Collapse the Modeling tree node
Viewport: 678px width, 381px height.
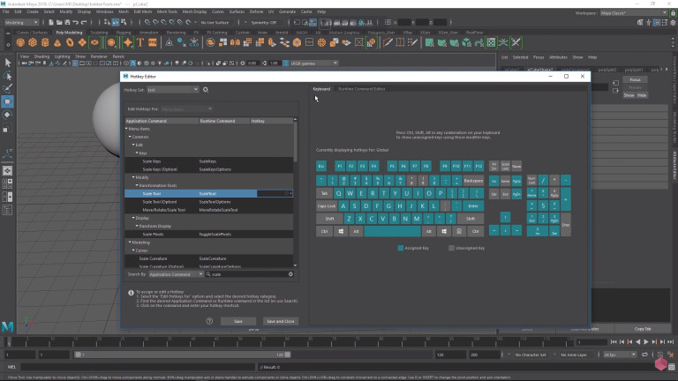pyautogui.click(x=130, y=243)
